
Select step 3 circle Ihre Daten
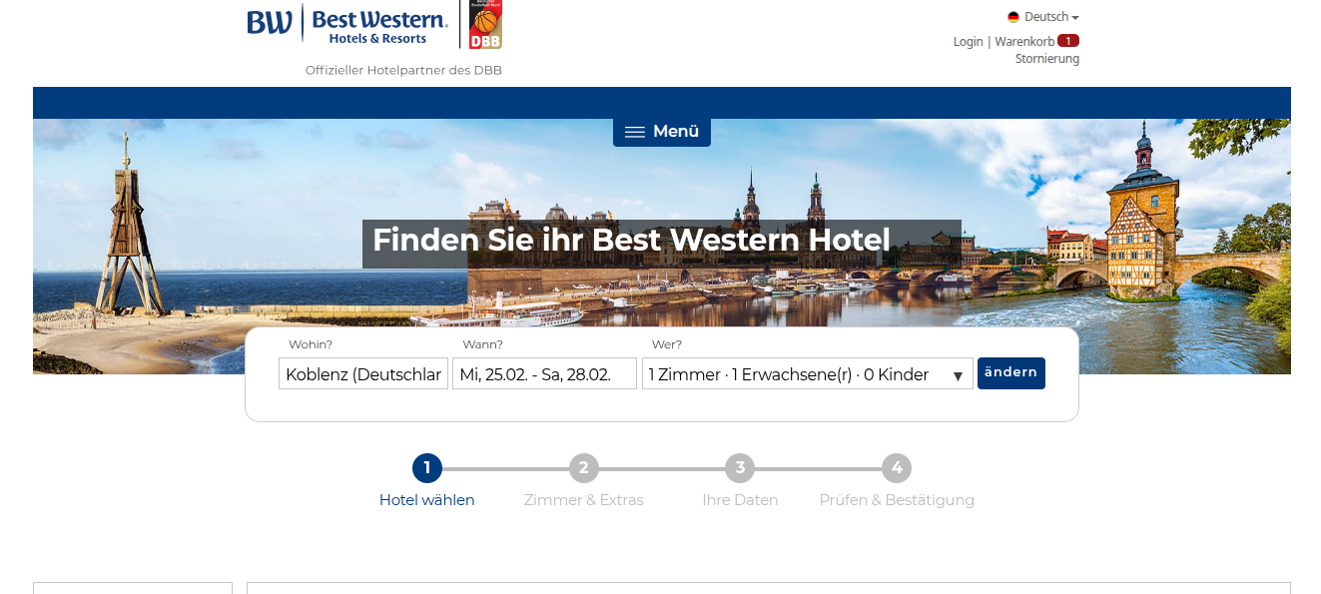[x=740, y=468]
